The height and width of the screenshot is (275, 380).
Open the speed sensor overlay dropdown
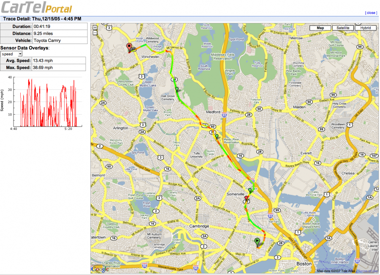11,54
